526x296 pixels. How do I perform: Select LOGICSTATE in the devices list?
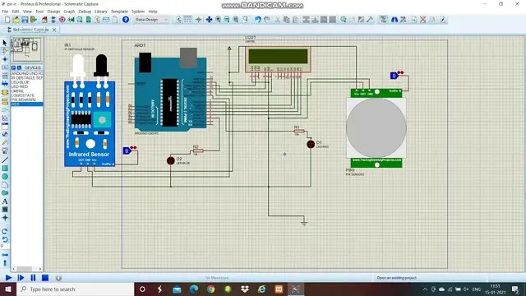[26, 95]
